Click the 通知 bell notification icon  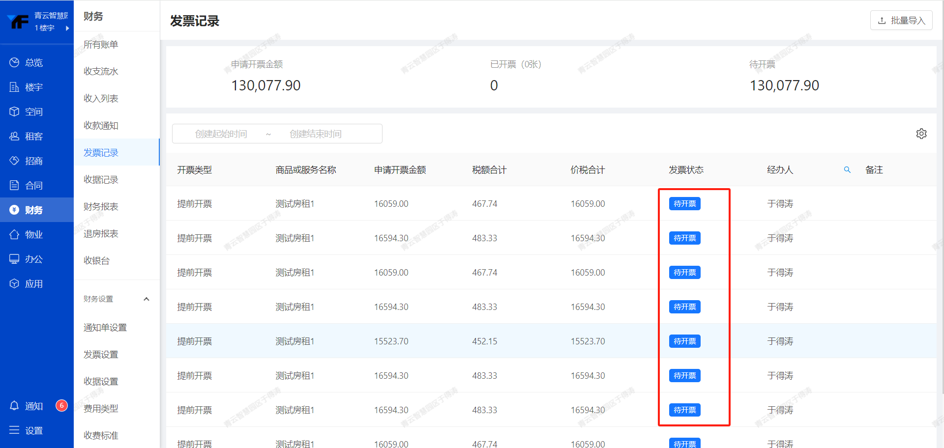point(14,406)
